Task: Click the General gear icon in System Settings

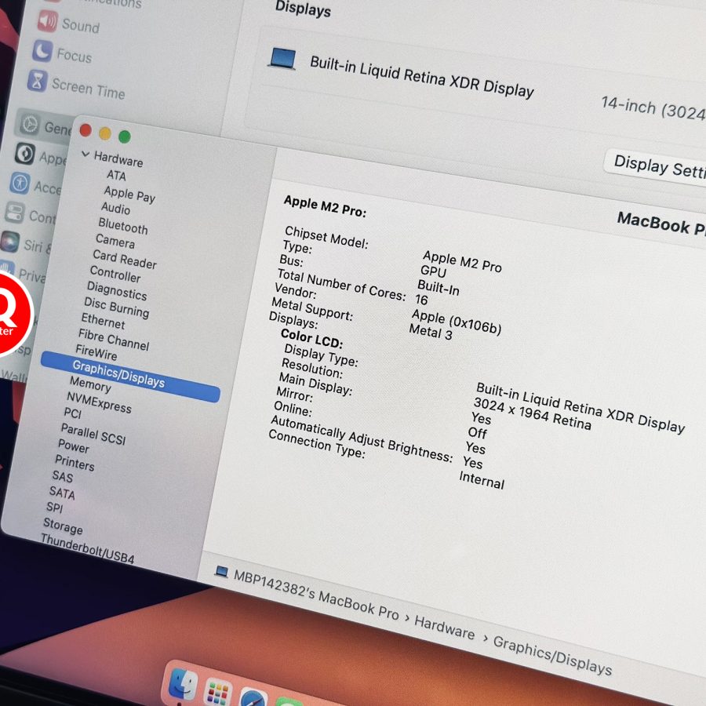Action: point(30,123)
